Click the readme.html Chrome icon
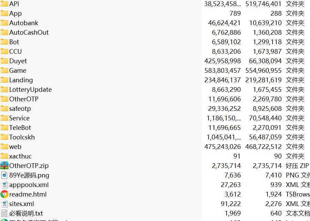The height and width of the screenshot is (221, 310). click(4, 194)
